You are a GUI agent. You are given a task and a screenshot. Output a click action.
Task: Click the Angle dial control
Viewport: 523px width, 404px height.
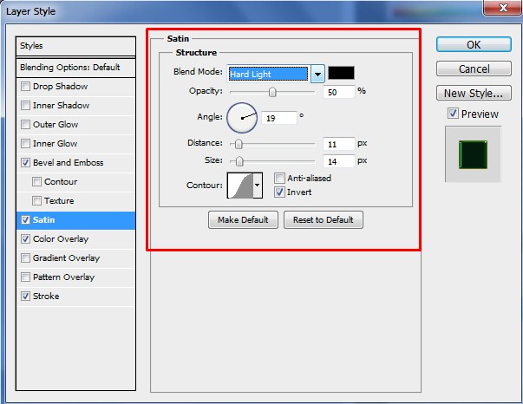click(242, 118)
